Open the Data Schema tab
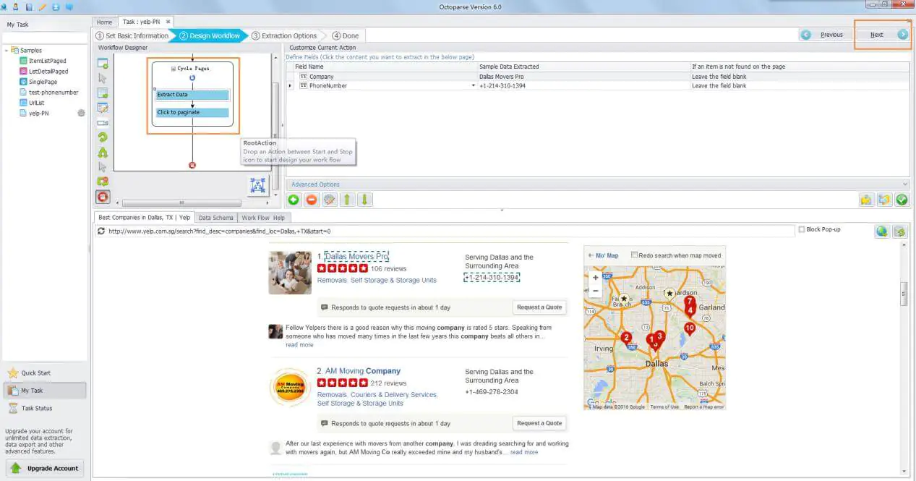The width and height of the screenshot is (916, 481). tap(216, 218)
